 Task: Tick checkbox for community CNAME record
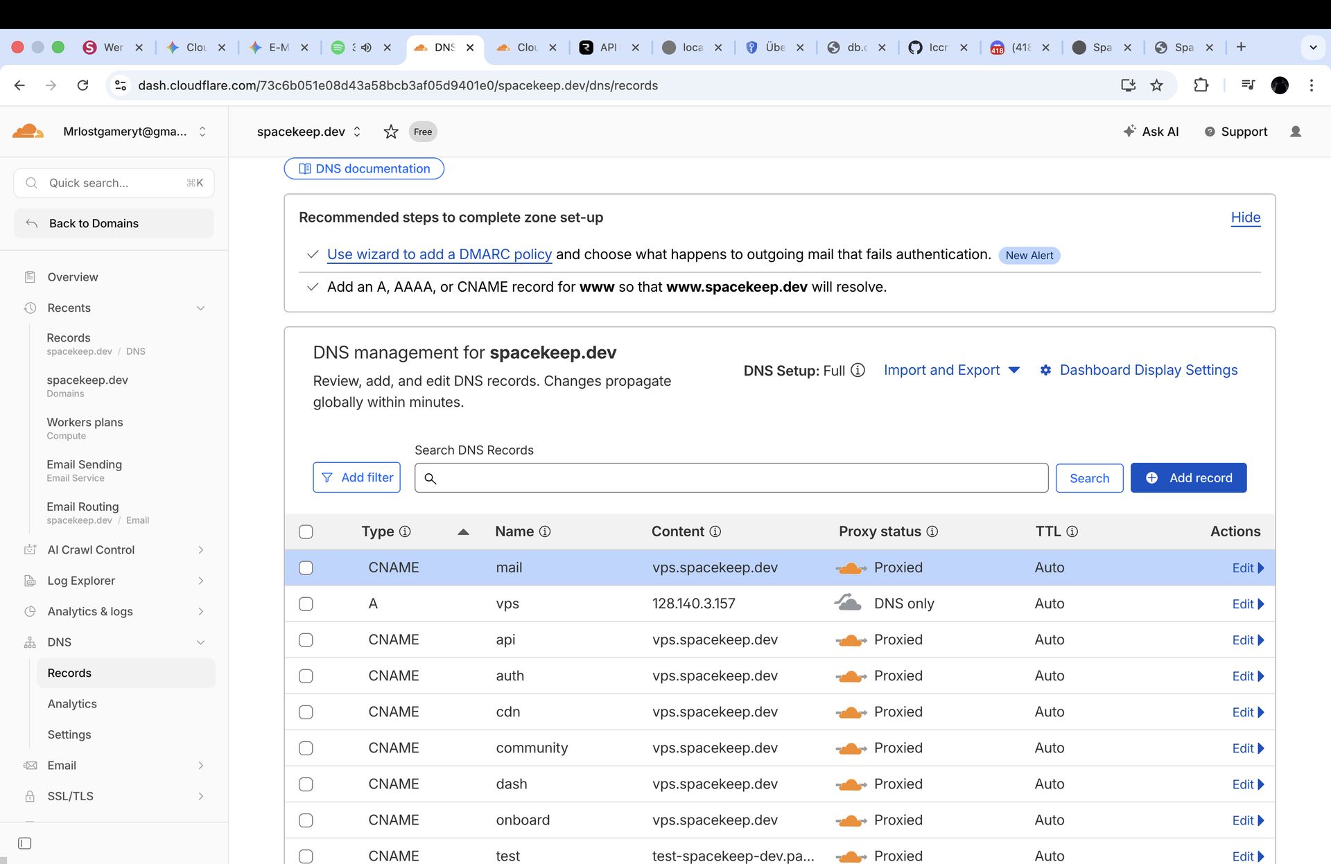click(x=306, y=748)
